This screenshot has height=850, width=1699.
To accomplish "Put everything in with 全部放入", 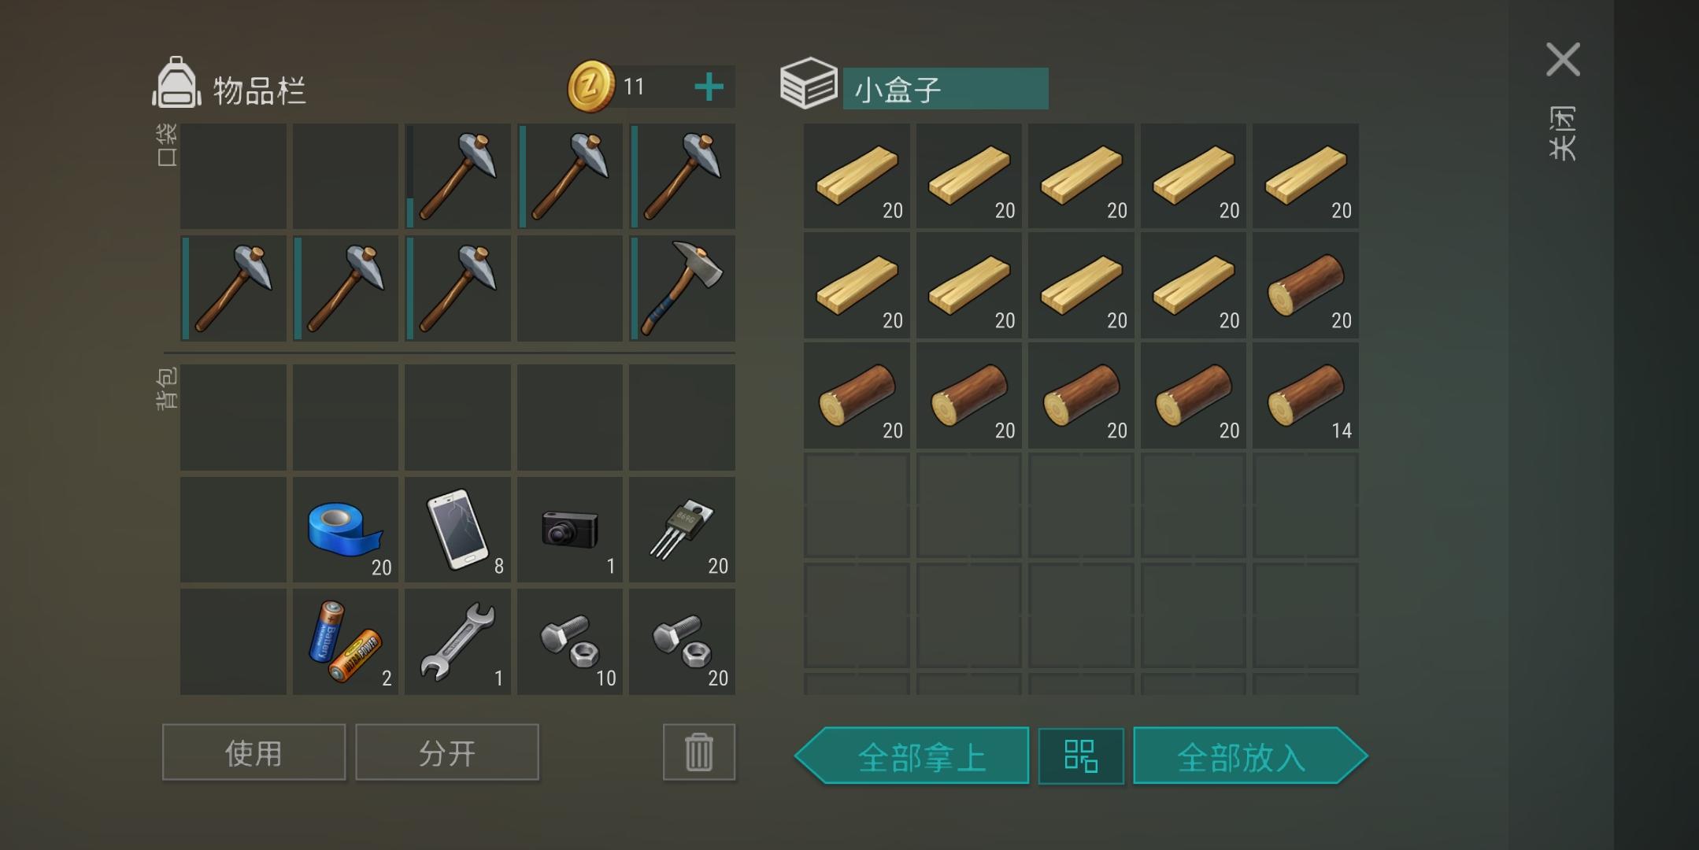I will coord(1250,756).
